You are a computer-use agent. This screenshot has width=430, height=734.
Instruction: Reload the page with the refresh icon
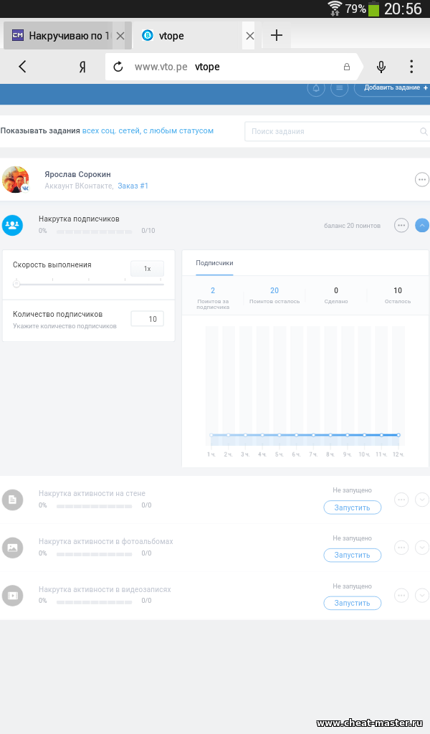(119, 67)
